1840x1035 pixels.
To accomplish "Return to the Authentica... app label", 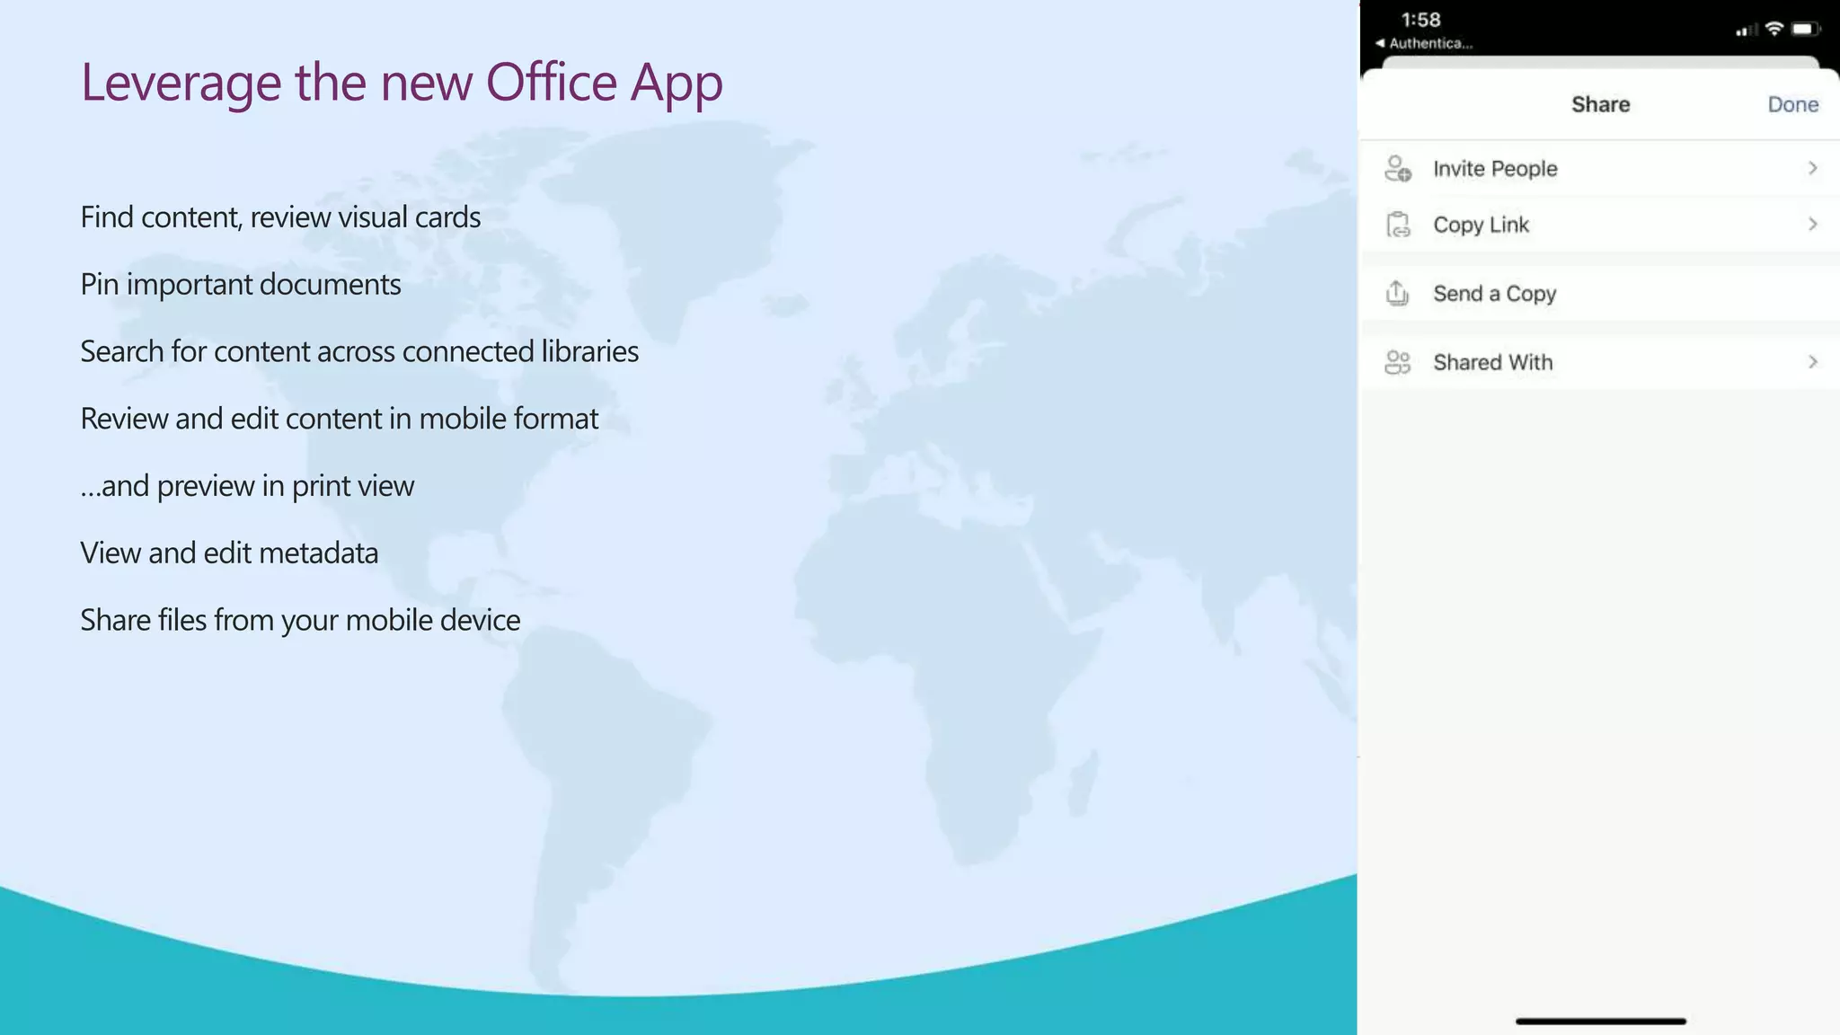I will (1430, 43).
